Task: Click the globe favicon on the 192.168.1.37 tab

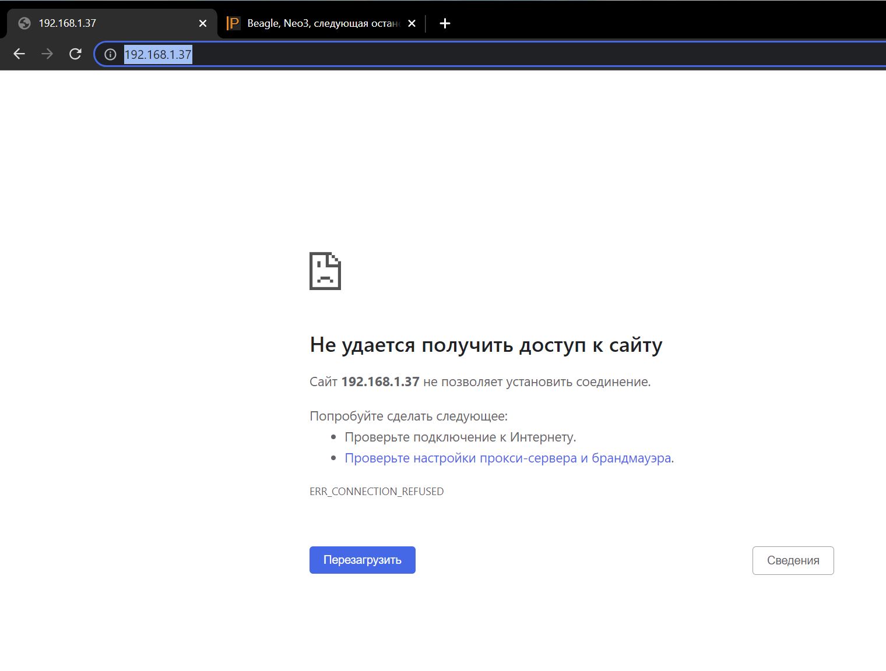Action: click(x=24, y=23)
